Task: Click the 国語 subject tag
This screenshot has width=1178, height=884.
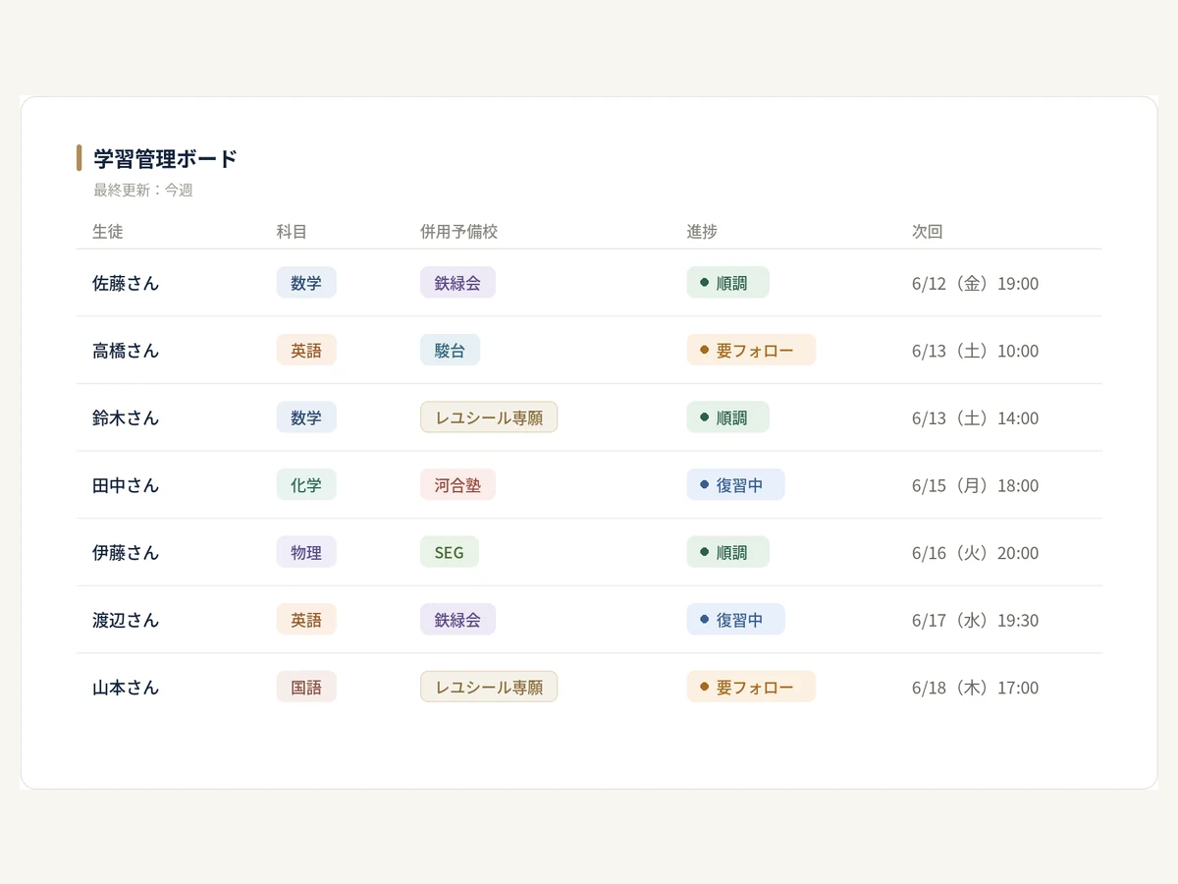Action: click(x=306, y=688)
